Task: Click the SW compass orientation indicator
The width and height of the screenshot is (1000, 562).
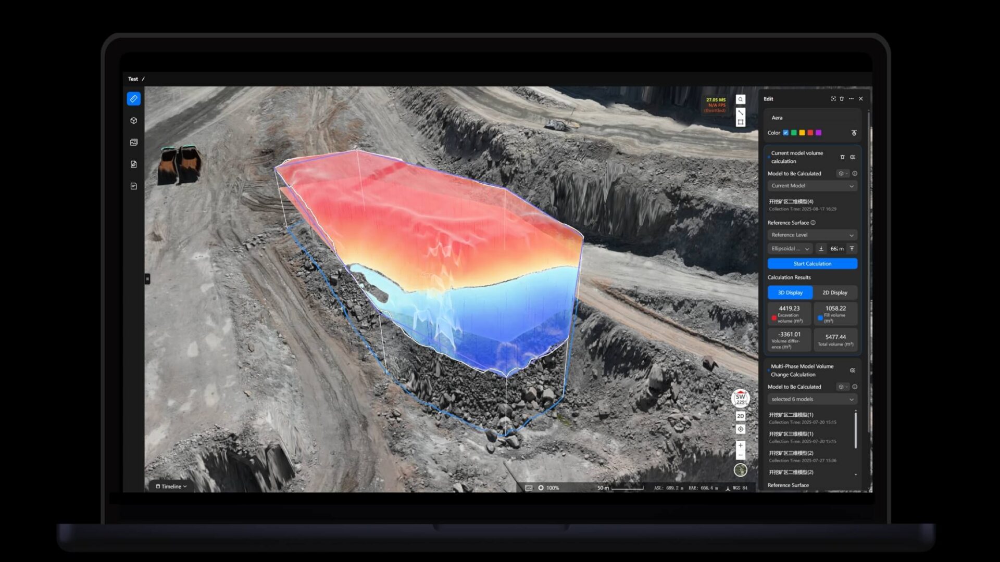Action: [740, 399]
